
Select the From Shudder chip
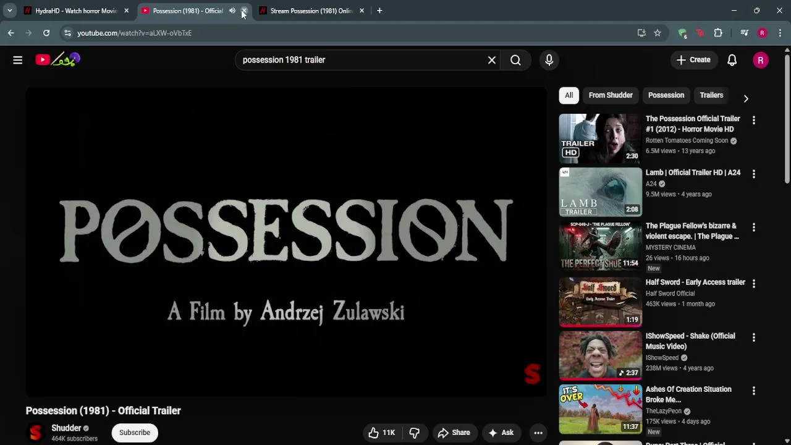click(x=611, y=95)
